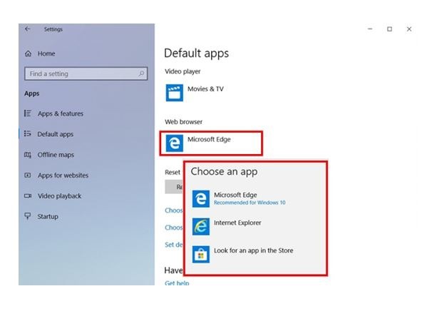Screen dimensions: 442x311
Task: Open the Video playback camera icon
Action: (28, 195)
